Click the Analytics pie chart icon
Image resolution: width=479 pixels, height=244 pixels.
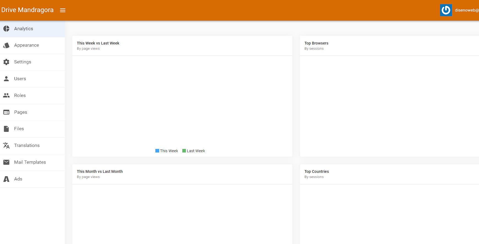pyautogui.click(x=6, y=29)
